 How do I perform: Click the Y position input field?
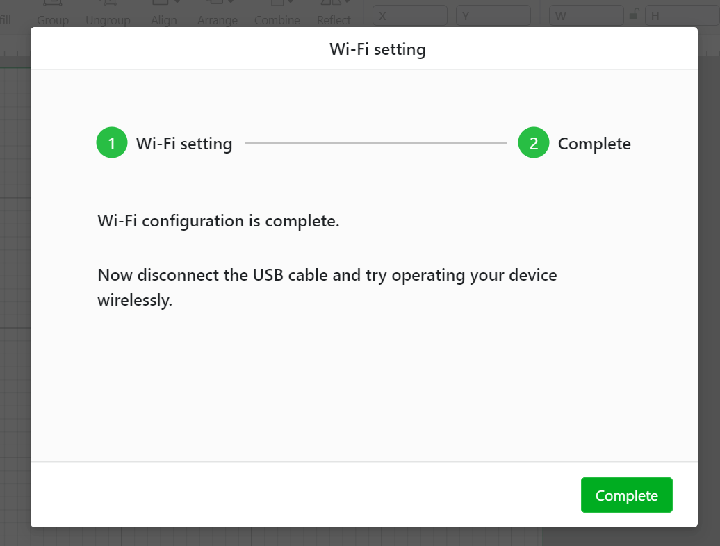pyautogui.click(x=493, y=15)
